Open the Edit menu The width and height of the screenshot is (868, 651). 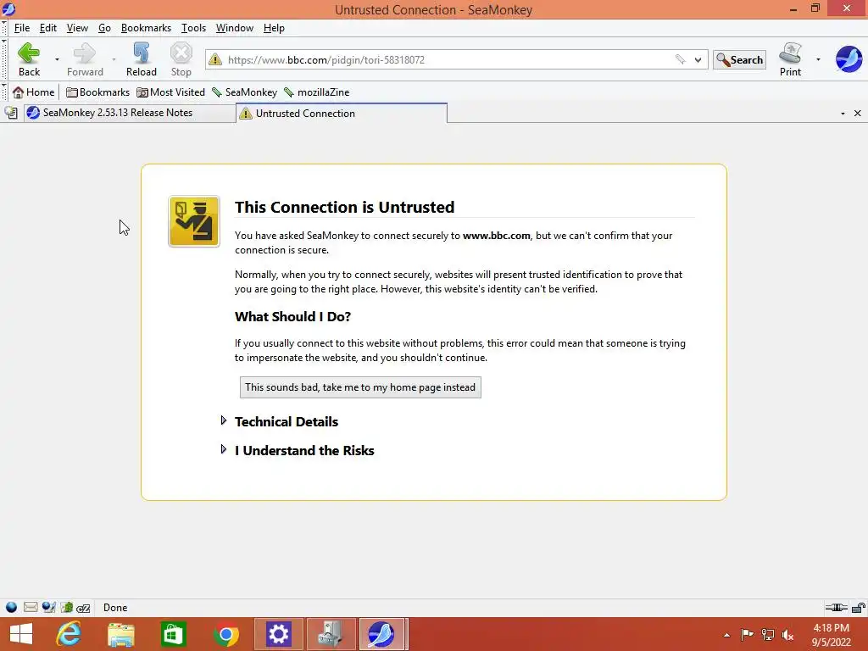(x=48, y=28)
